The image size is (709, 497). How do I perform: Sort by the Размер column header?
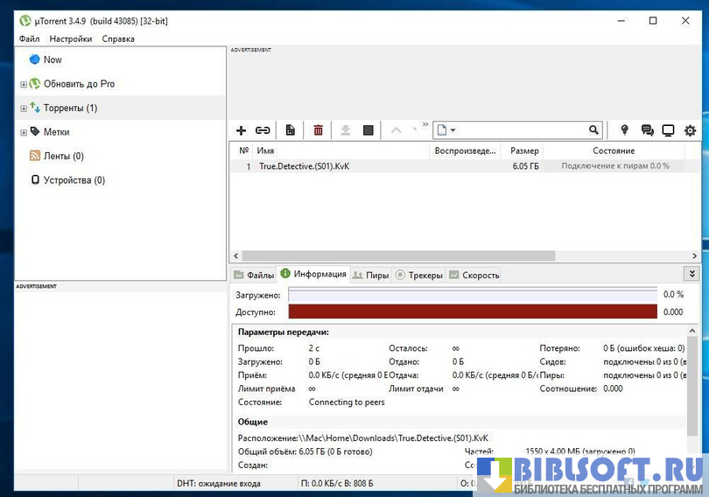[524, 150]
